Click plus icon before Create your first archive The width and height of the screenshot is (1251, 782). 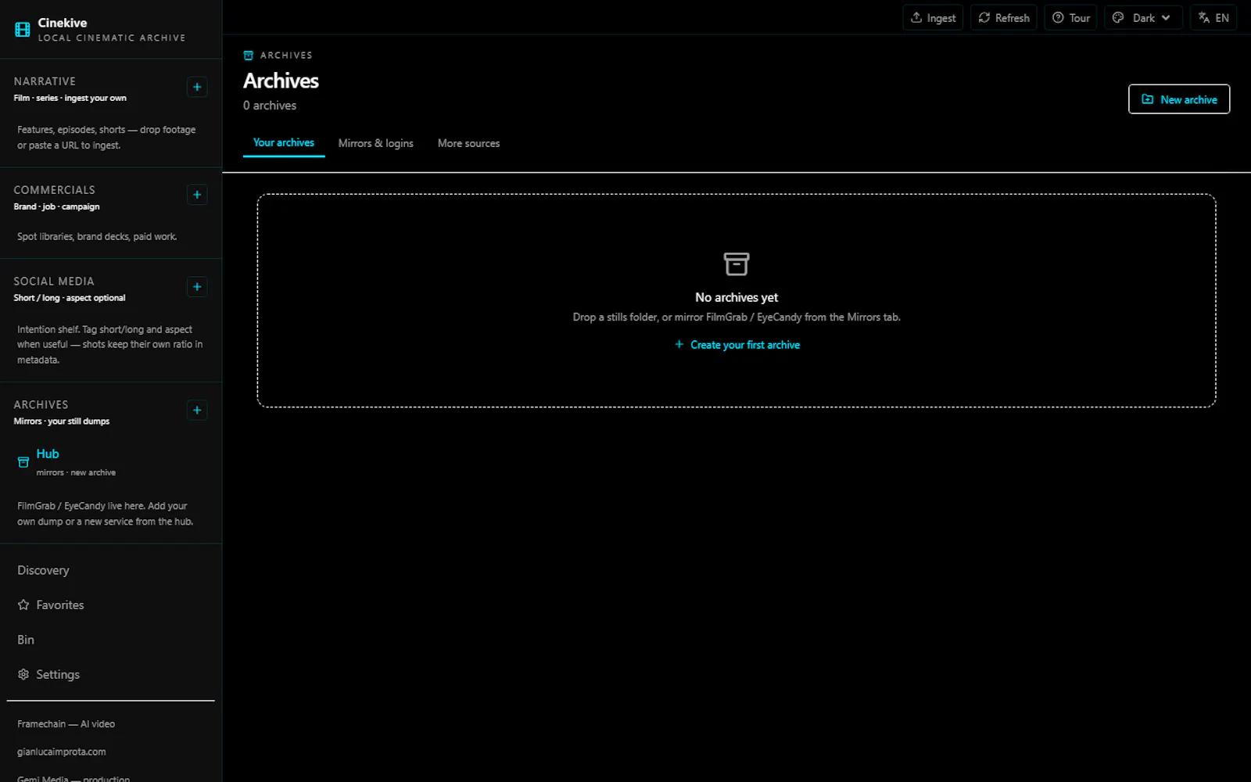(679, 344)
